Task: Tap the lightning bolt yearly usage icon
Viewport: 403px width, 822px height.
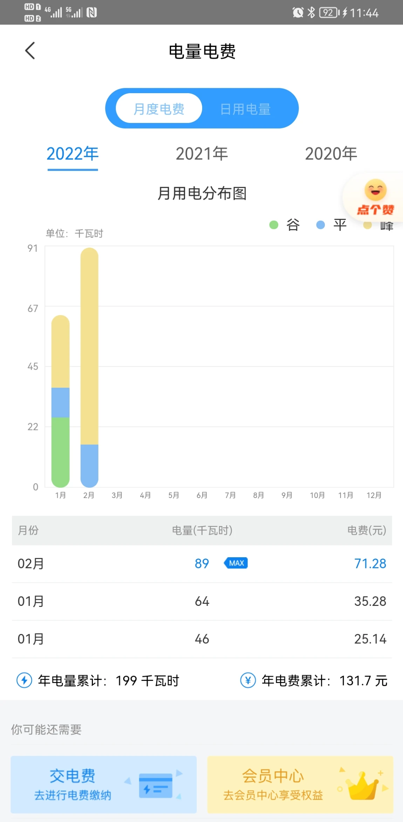Action: [x=24, y=681]
